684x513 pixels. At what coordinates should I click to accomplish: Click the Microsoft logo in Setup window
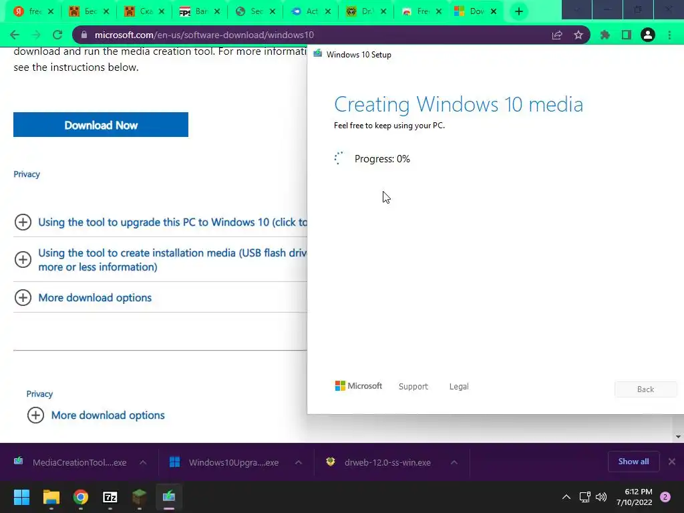(358, 385)
